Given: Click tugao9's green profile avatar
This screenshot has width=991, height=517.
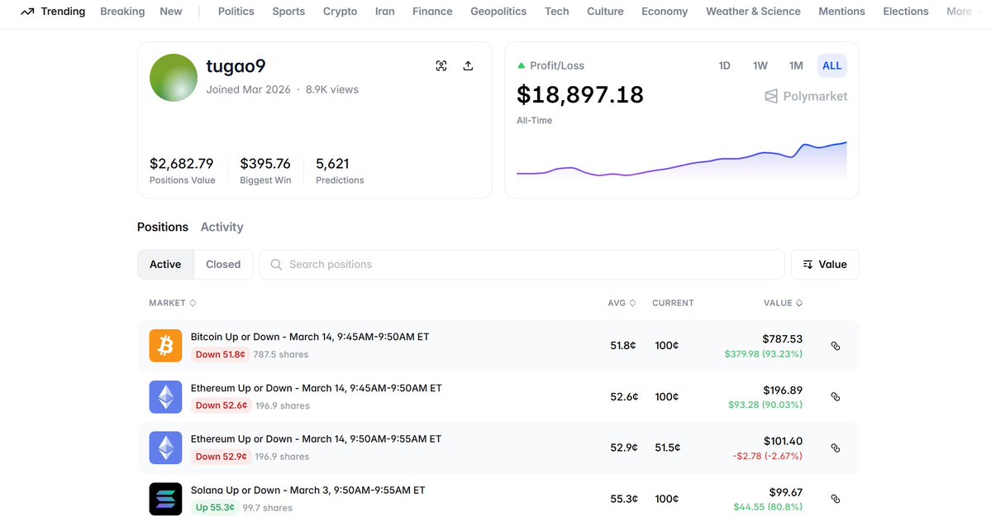Looking at the screenshot, I should pyautogui.click(x=174, y=78).
